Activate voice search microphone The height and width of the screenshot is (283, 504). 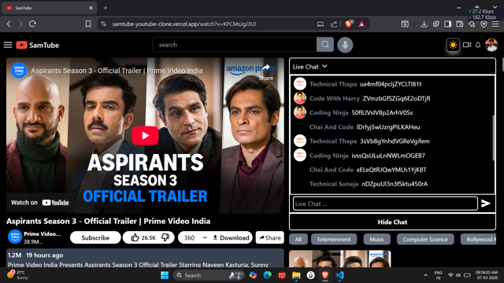point(345,45)
